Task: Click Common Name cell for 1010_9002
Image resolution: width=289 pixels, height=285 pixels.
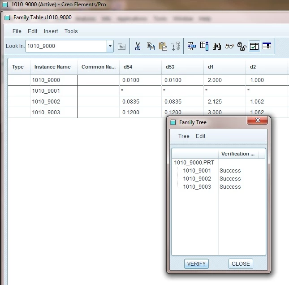Action: [x=99, y=102]
